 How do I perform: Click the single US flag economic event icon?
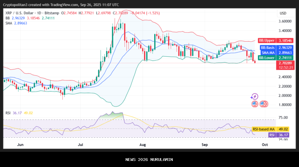coord(255,104)
